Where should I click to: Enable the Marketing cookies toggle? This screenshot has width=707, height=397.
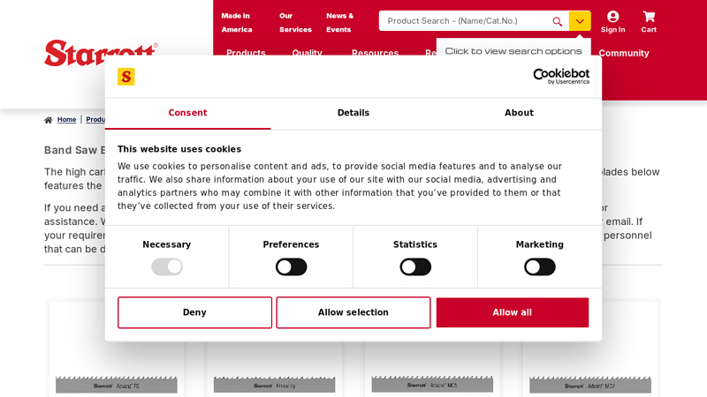coord(539,266)
